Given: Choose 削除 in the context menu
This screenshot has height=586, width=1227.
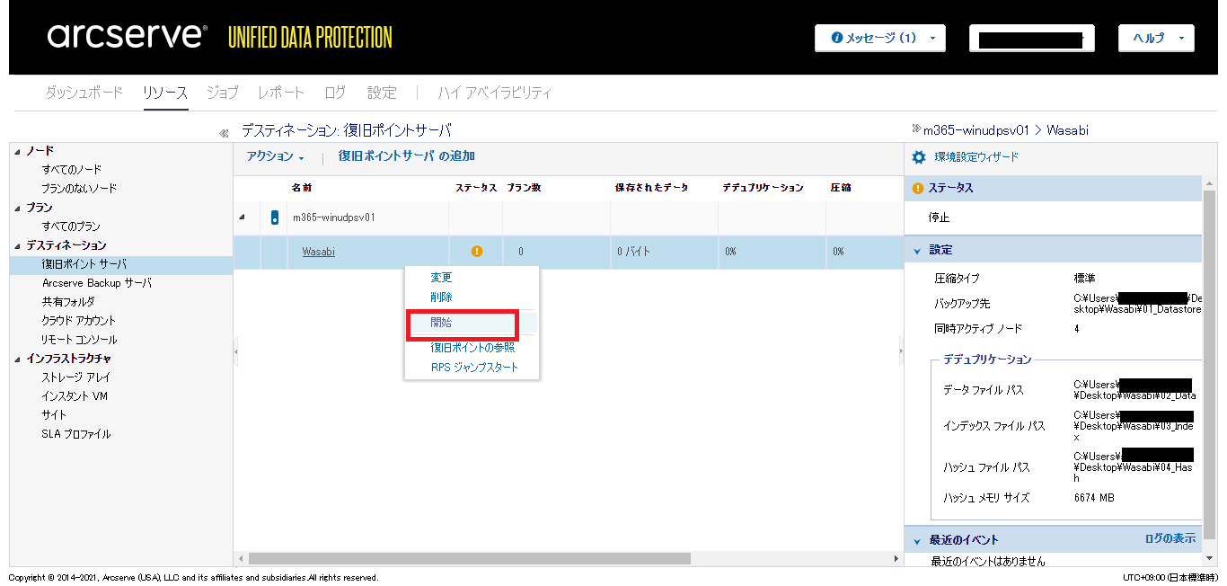Looking at the screenshot, I should coord(441,297).
